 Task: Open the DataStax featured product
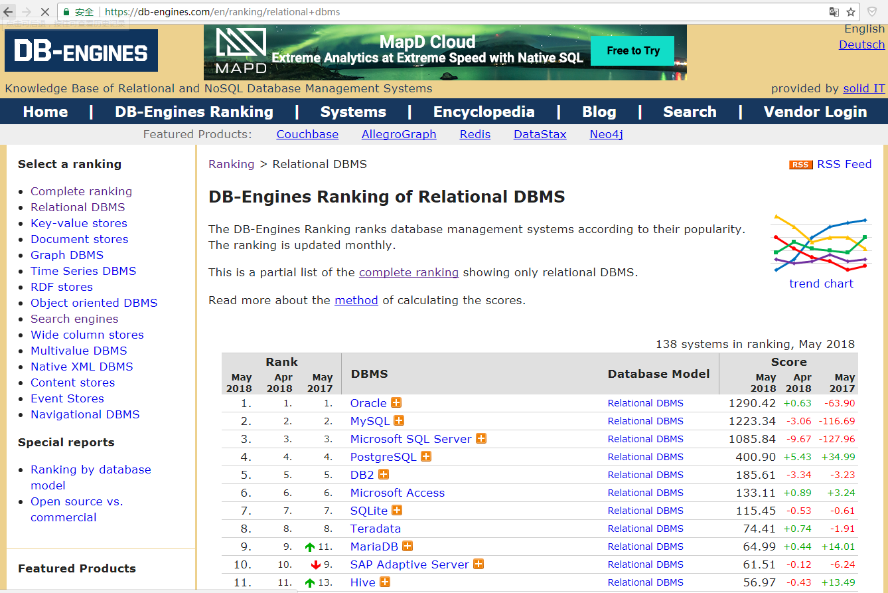click(x=540, y=134)
